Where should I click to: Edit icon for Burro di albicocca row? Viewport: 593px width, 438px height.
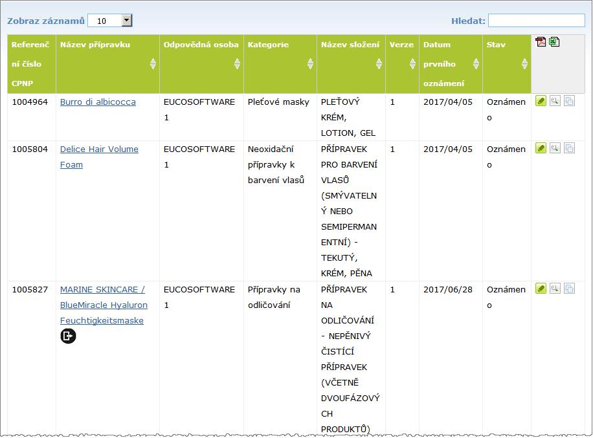(x=541, y=101)
